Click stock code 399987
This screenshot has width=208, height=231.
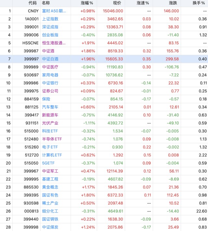[x=31, y=51]
